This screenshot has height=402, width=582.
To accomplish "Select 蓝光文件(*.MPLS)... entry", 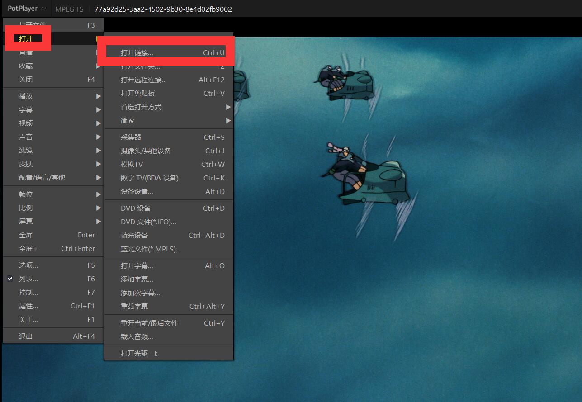I will click(x=169, y=249).
